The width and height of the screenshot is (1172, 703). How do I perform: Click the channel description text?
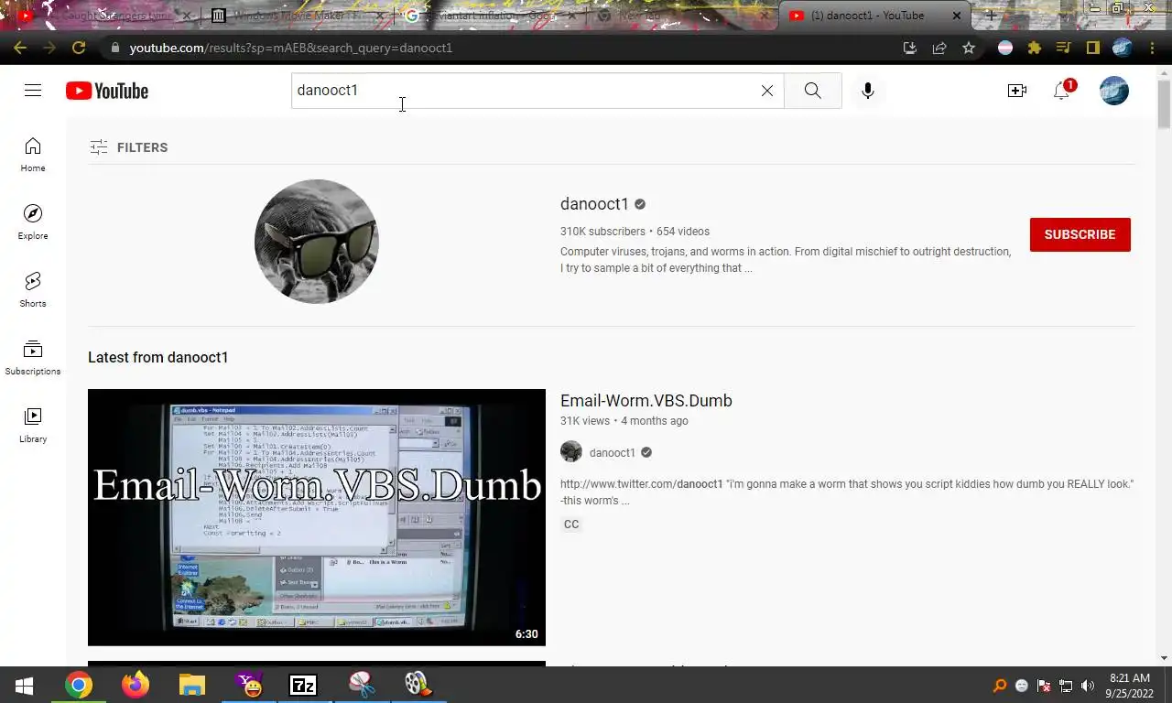(786, 260)
